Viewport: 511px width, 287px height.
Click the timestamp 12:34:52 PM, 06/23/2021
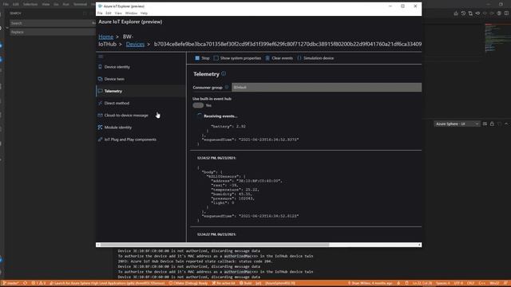point(216,158)
